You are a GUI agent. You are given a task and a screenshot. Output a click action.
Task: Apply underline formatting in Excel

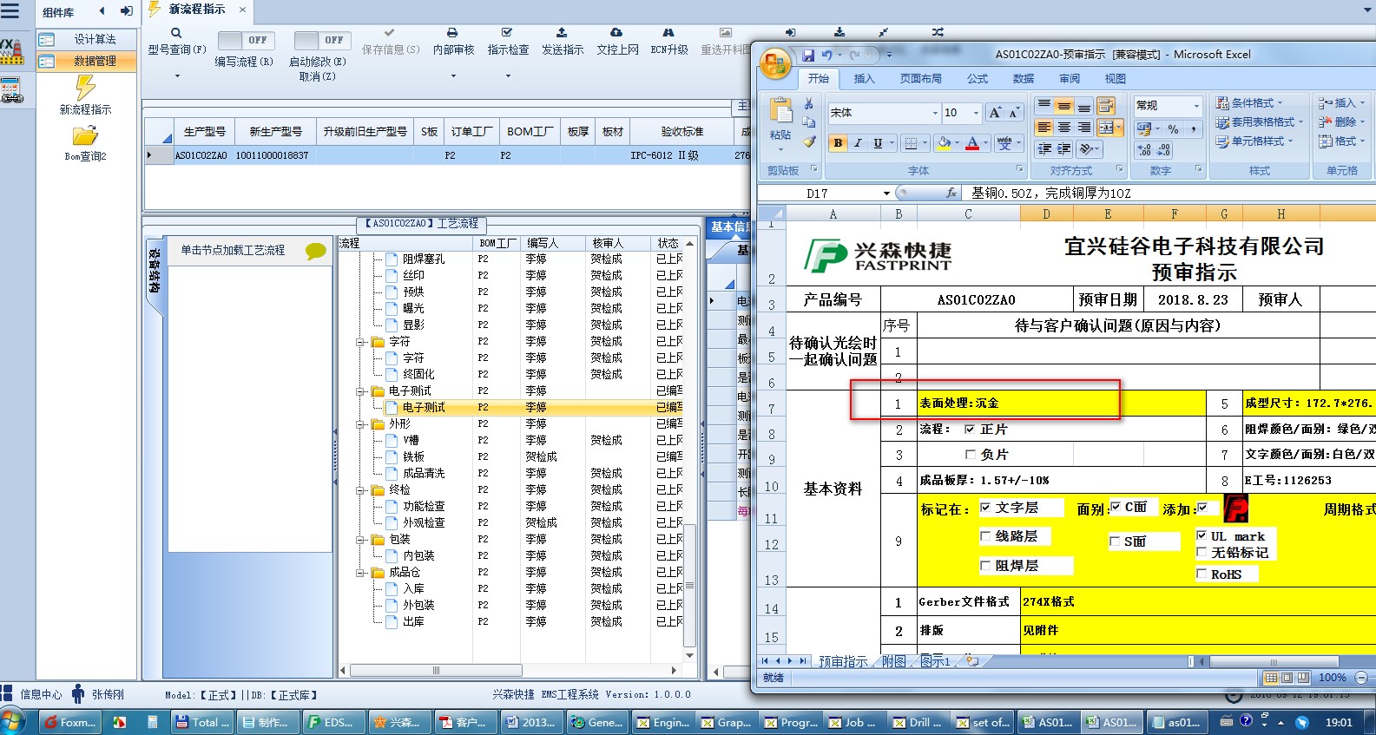[x=878, y=143]
